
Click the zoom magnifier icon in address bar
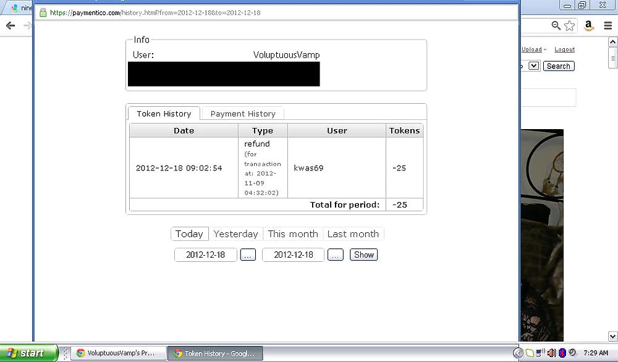coord(556,25)
